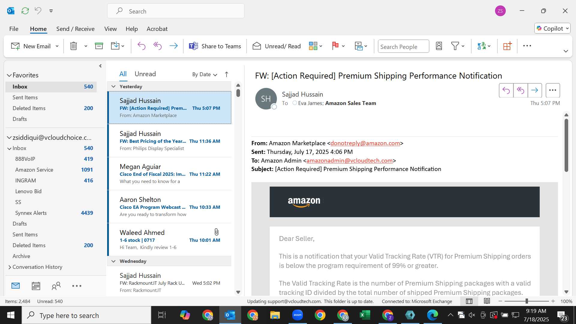Open the File menu

tap(14, 29)
